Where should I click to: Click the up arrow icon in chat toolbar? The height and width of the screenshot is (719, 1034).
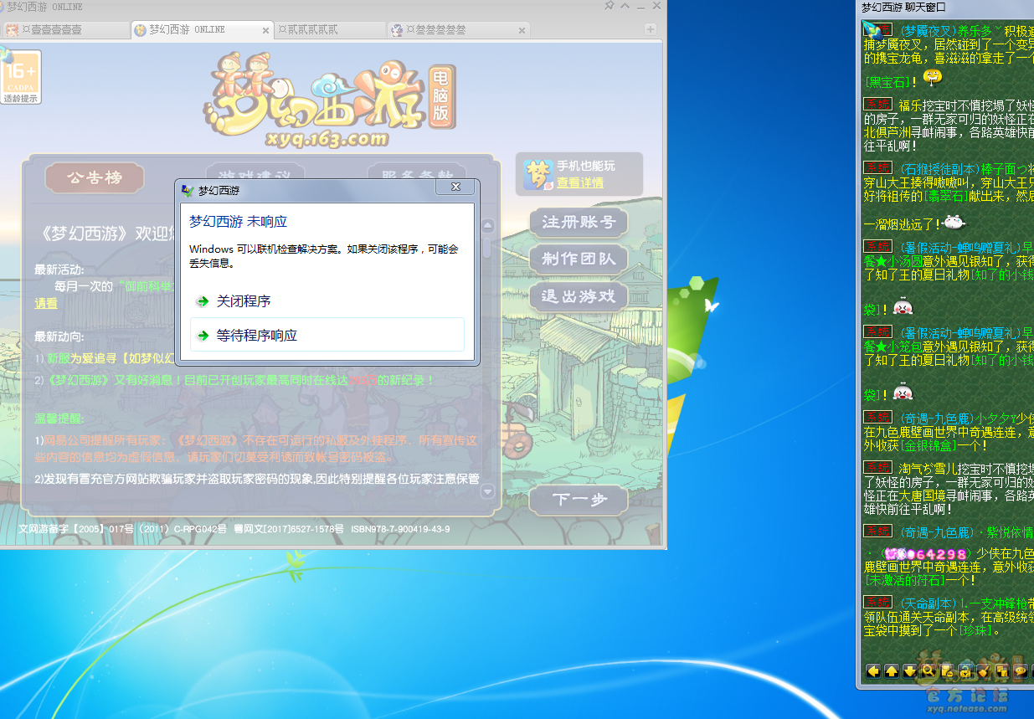[x=892, y=670]
